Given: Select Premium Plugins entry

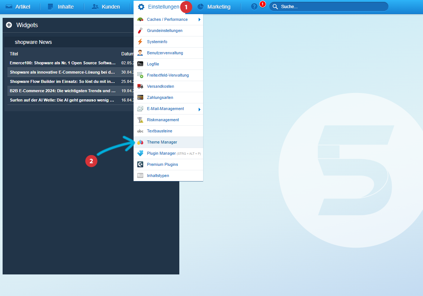Looking at the screenshot, I should click(x=168, y=164).
